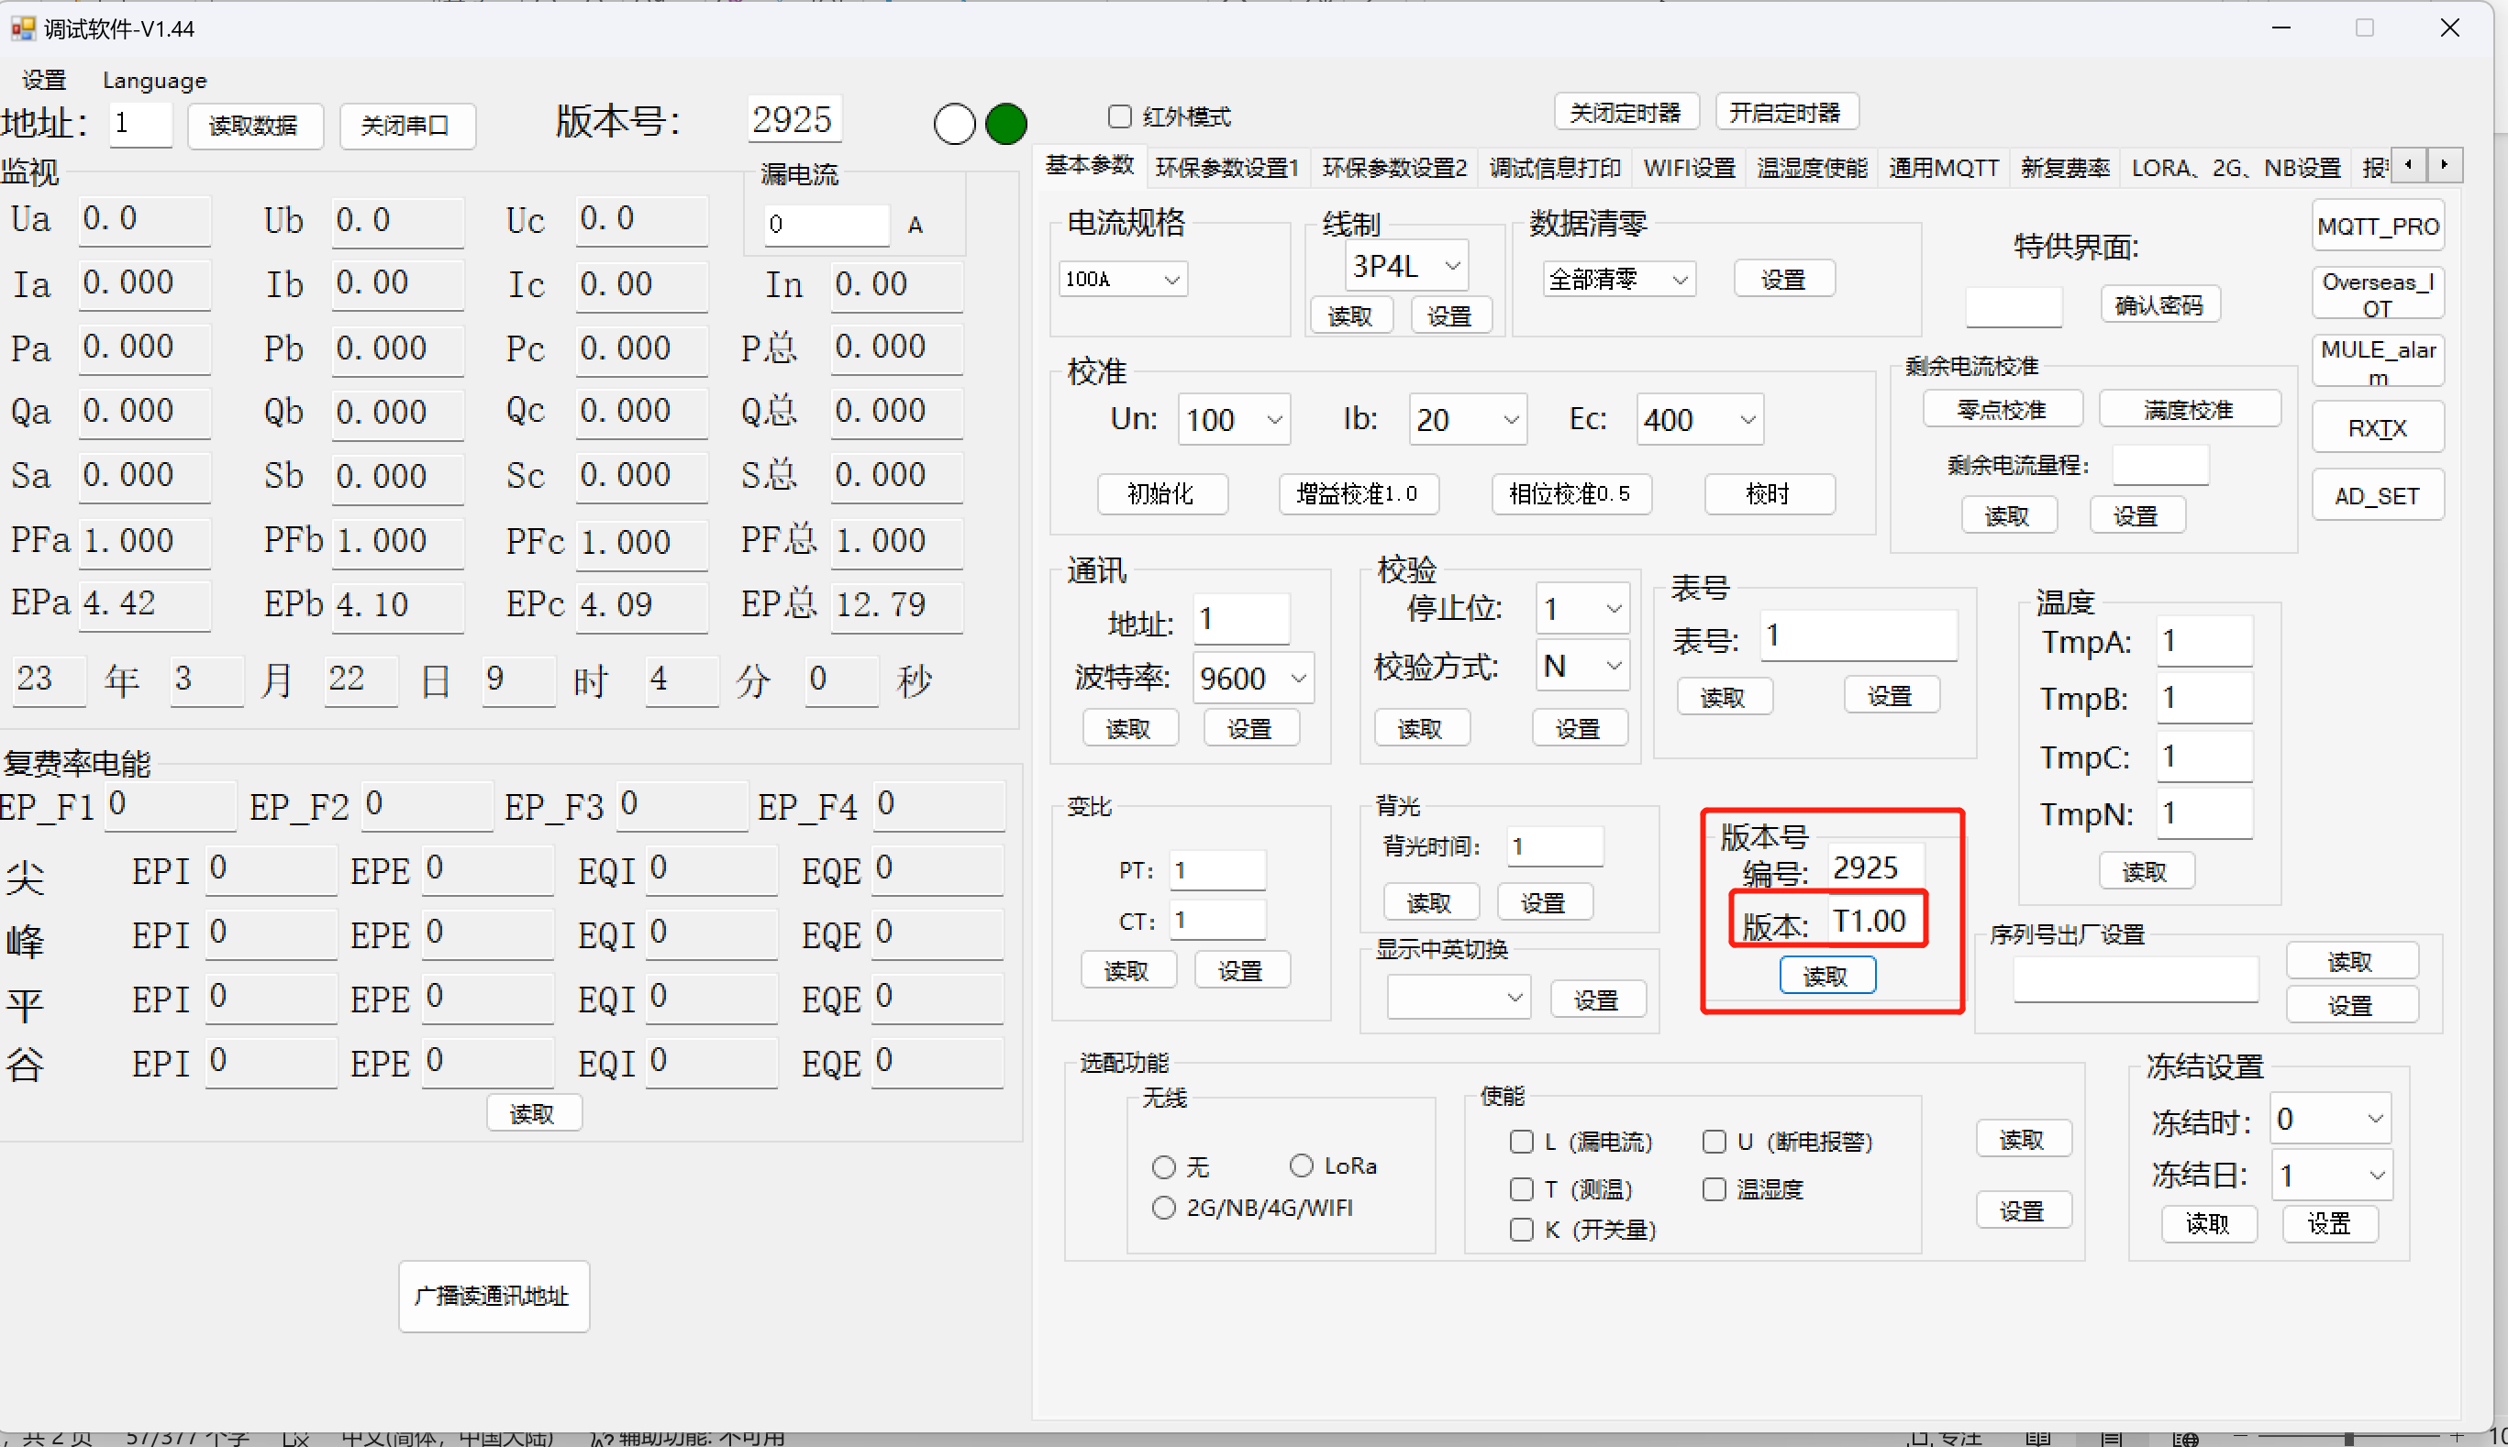
Task: Open the 电流规格 100A dropdown
Action: tap(1171, 281)
